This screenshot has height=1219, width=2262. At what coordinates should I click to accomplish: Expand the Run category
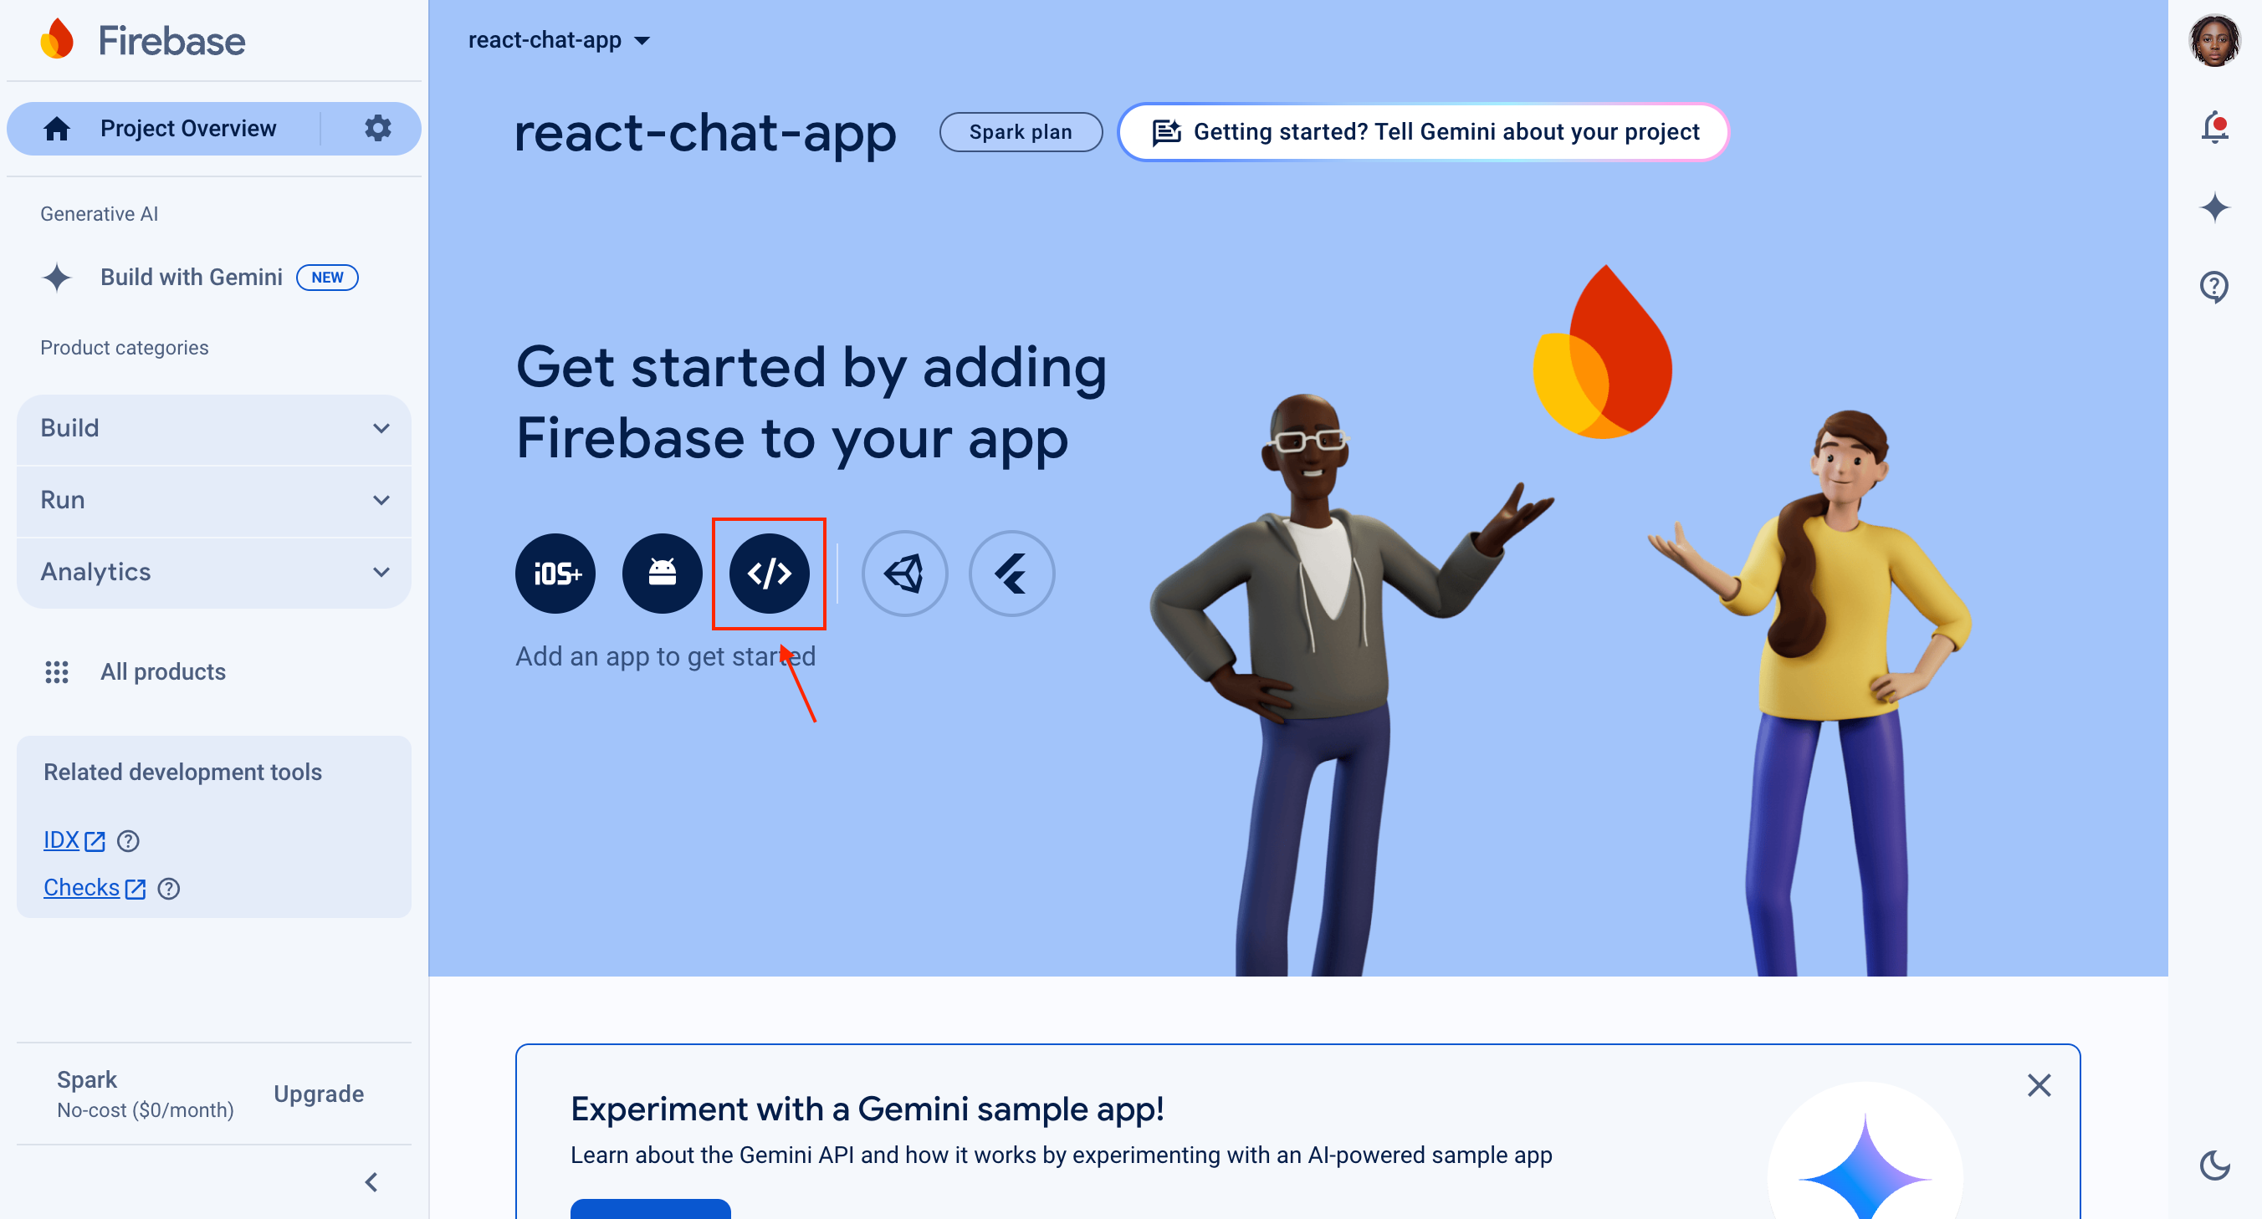click(x=214, y=500)
